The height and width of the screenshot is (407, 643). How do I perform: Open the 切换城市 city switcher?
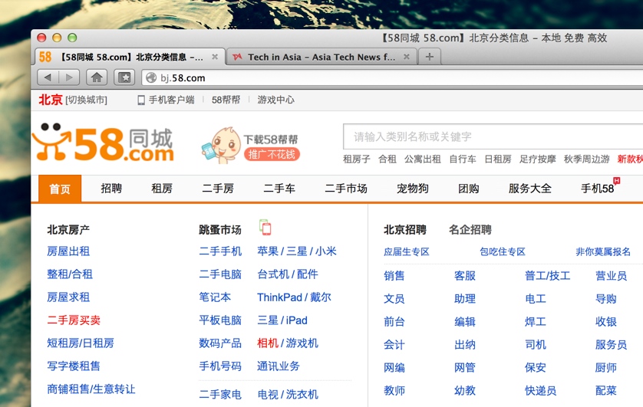[x=86, y=100]
